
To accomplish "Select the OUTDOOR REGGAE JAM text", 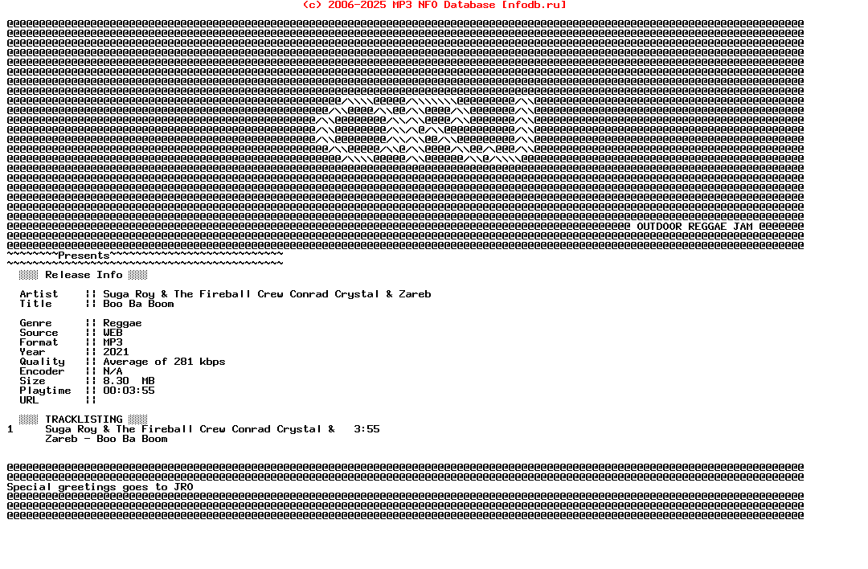I will pyautogui.click(x=694, y=227).
